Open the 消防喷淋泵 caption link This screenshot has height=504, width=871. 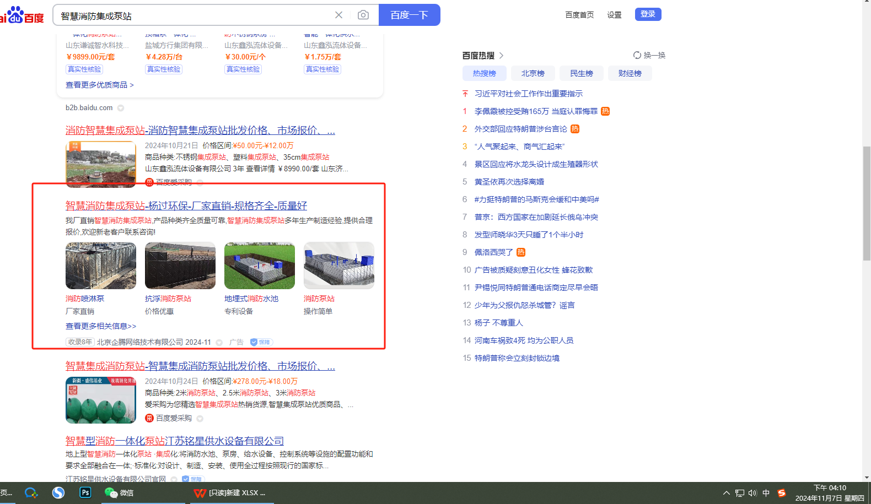85,299
